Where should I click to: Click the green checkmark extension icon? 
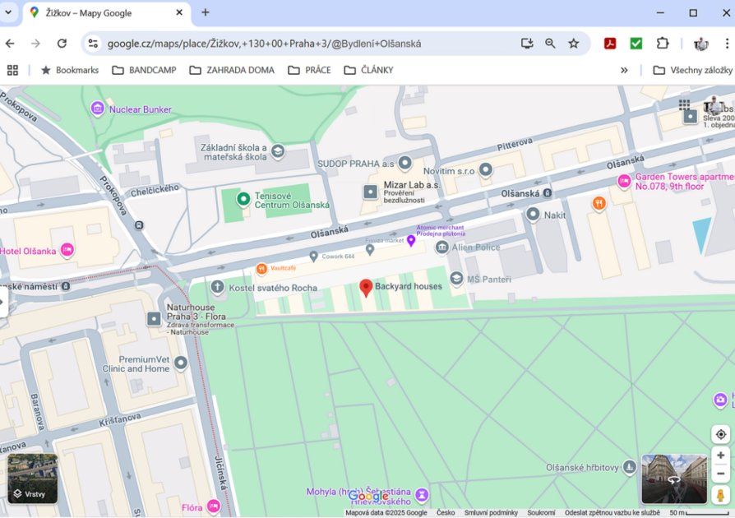click(x=636, y=44)
